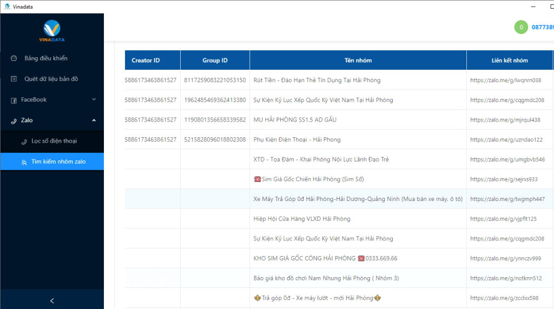Click the dashboard gauge icon

tap(14, 58)
